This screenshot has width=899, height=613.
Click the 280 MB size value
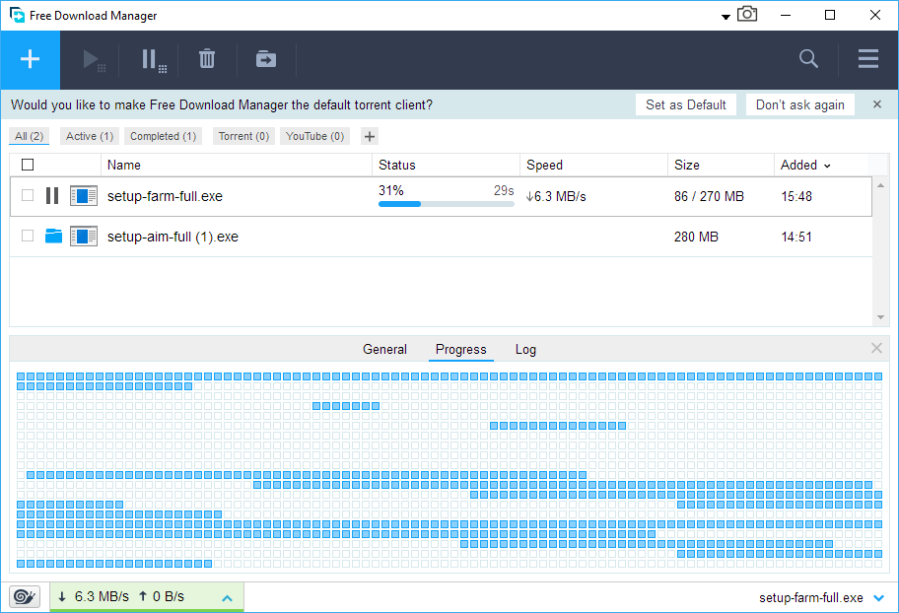pos(696,237)
